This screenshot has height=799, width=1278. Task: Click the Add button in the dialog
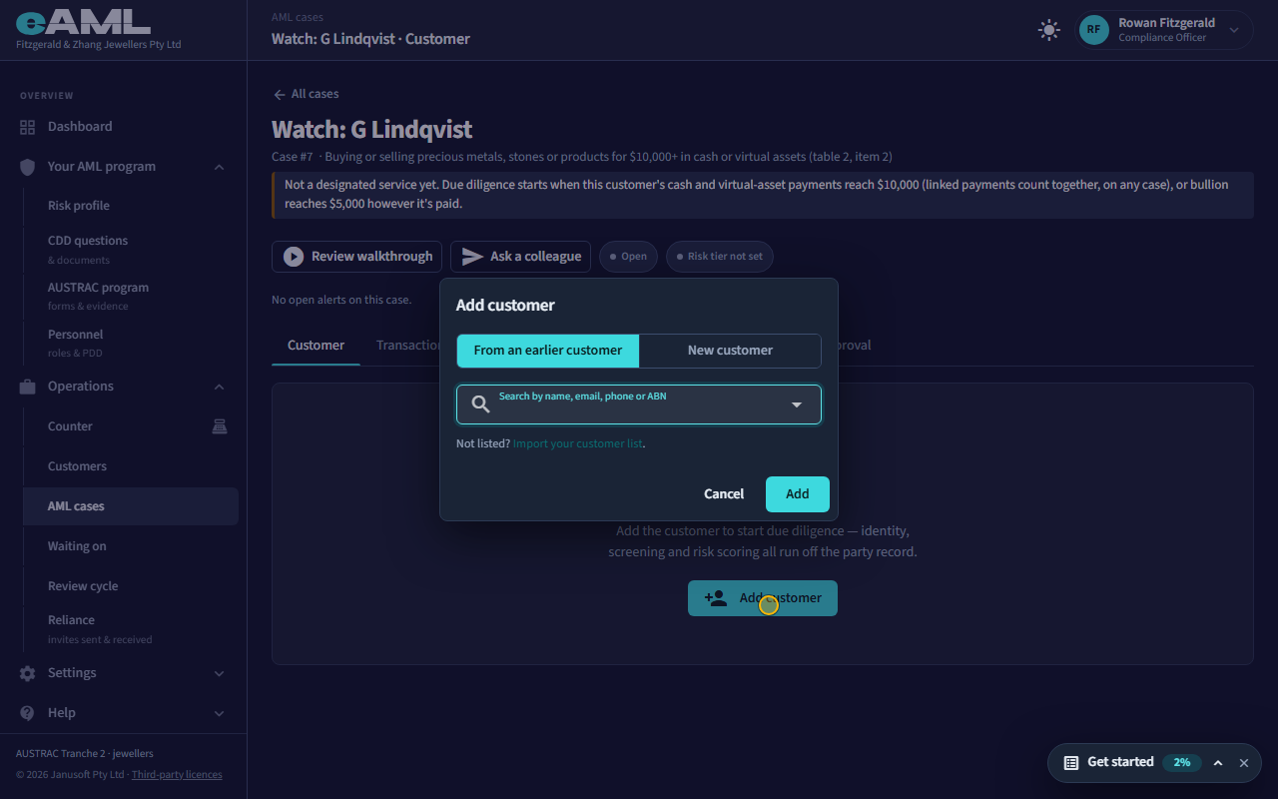[x=798, y=494]
